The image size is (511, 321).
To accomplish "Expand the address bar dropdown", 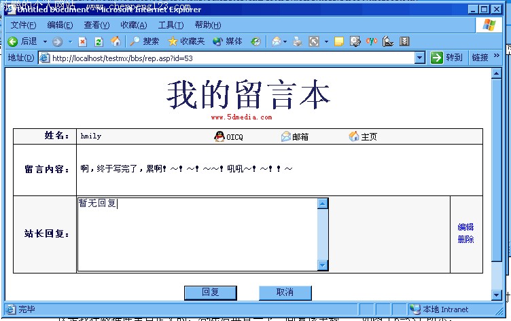I will point(420,58).
